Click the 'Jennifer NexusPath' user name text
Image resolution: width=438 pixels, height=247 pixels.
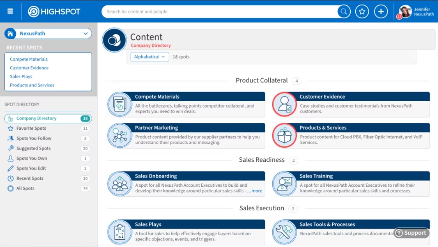tap(424, 12)
